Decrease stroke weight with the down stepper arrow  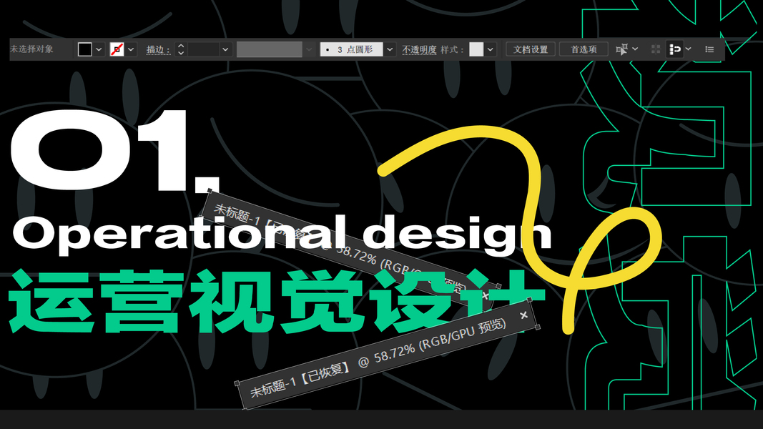(181, 52)
